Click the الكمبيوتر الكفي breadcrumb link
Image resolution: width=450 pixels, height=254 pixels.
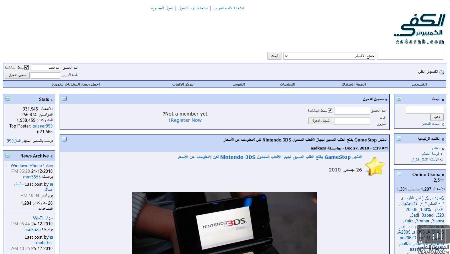(x=428, y=72)
